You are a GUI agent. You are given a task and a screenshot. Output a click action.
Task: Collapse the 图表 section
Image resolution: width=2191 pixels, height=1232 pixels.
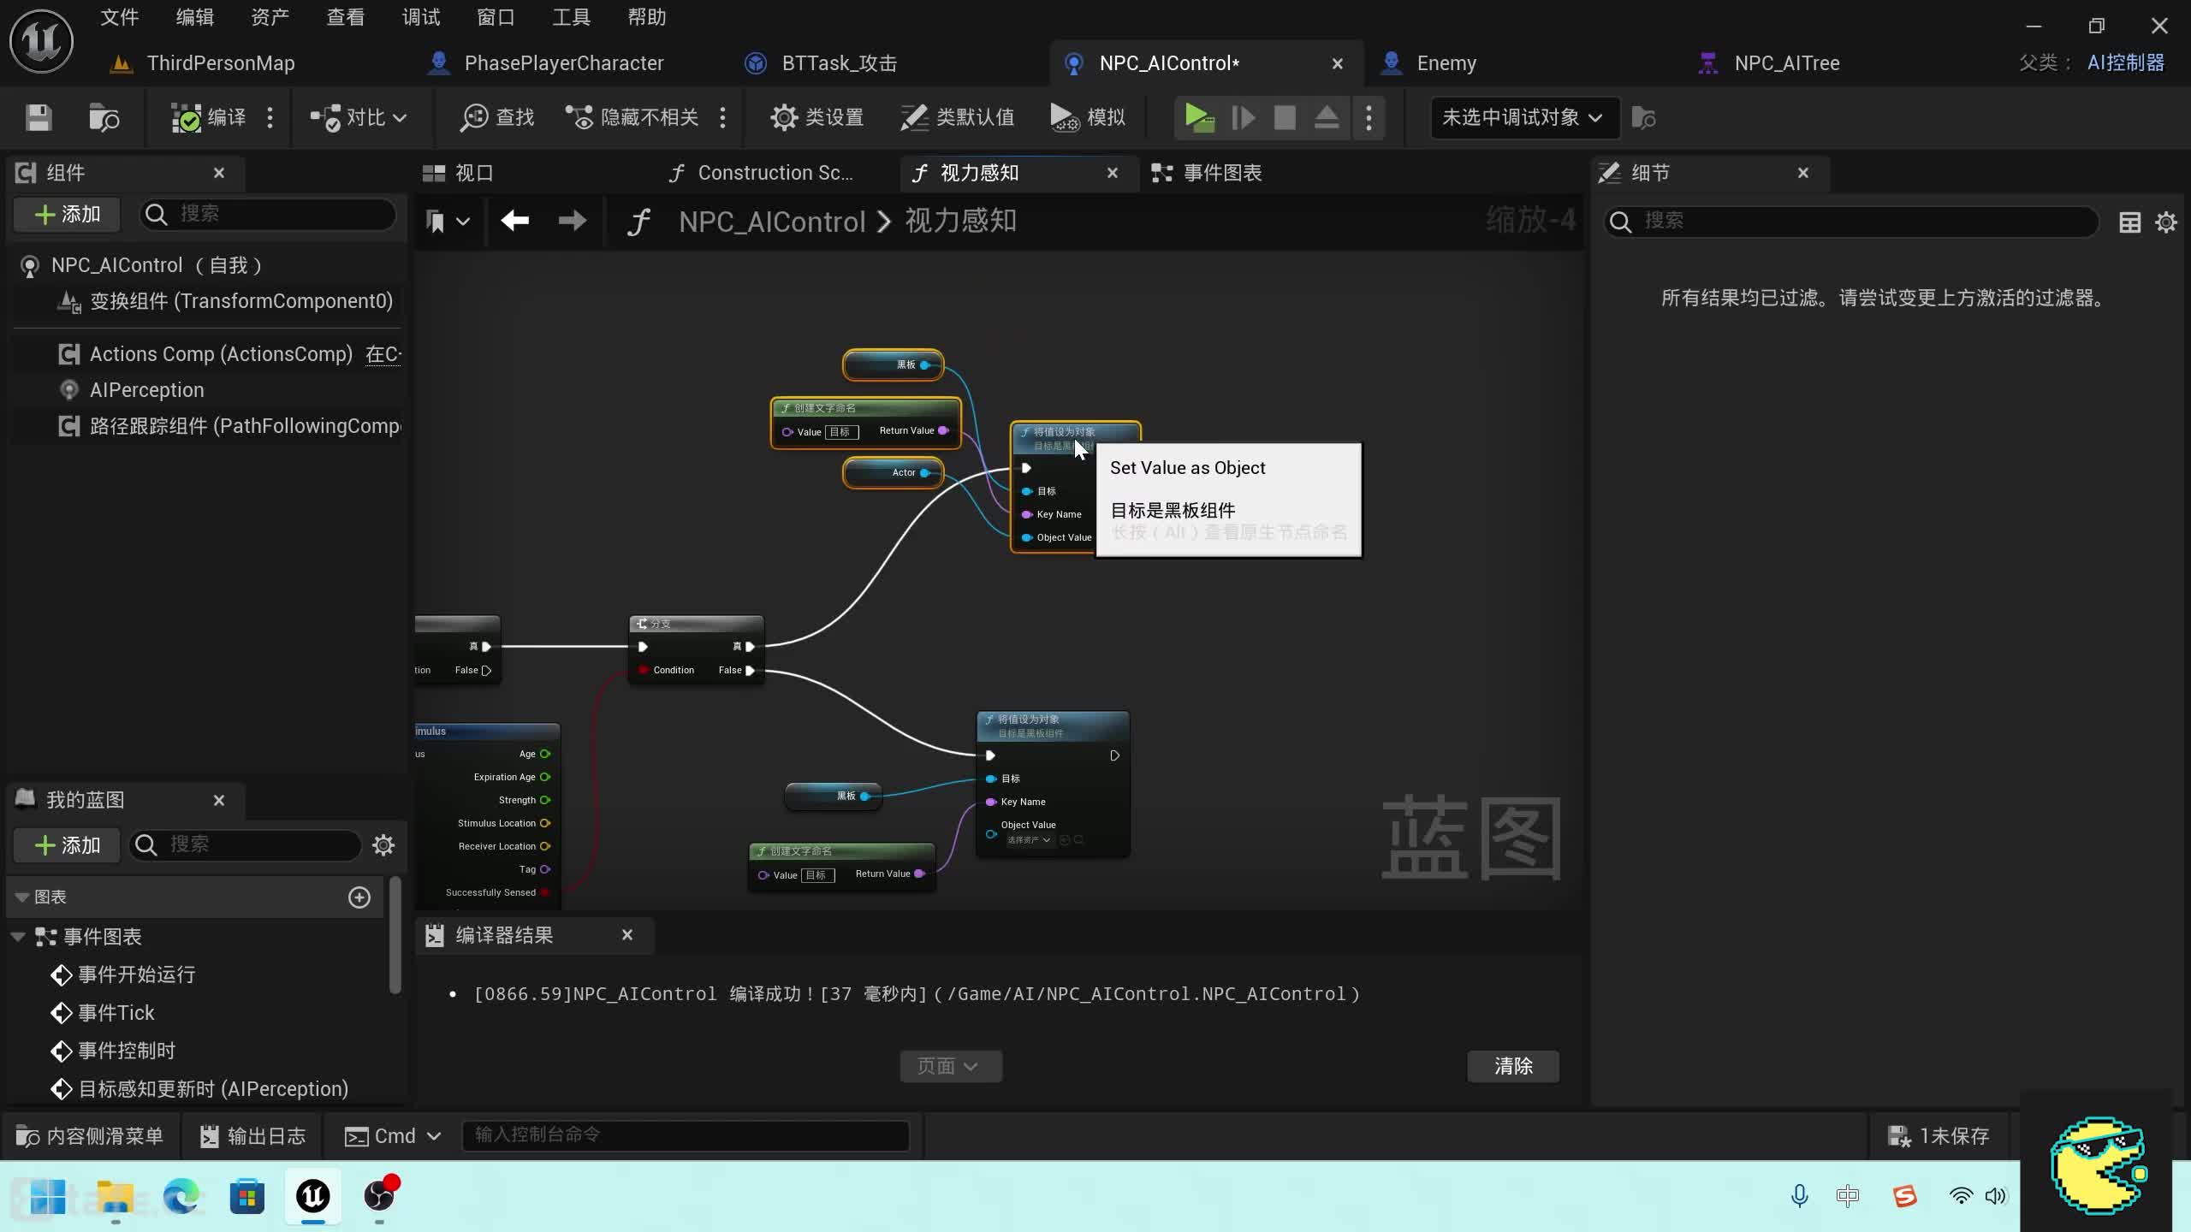click(22, 897)
